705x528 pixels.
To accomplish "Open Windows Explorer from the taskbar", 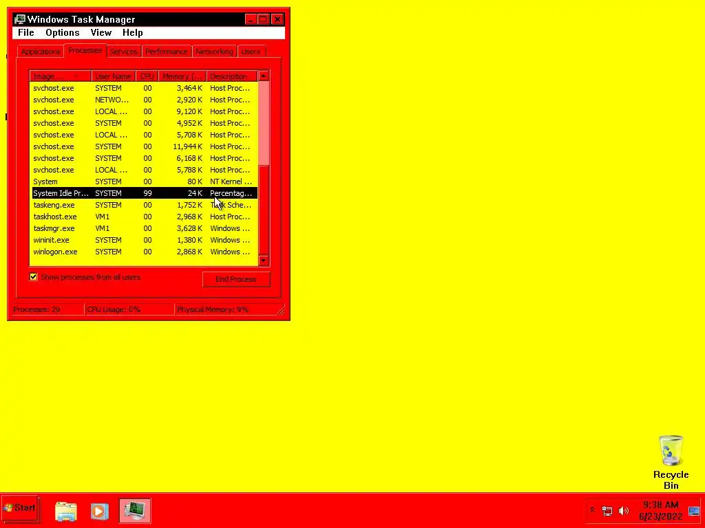I will 66,511.
